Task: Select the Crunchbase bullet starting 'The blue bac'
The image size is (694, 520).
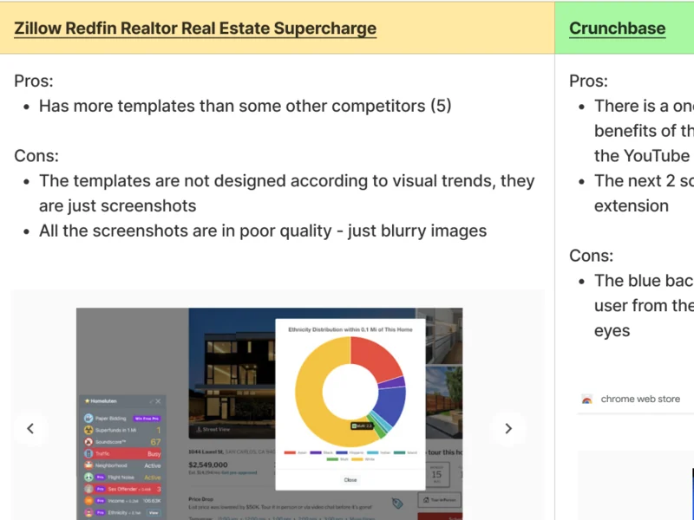Action: click(644, 306)
